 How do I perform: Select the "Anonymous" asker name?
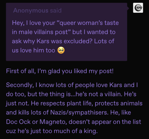pos(31,11)
